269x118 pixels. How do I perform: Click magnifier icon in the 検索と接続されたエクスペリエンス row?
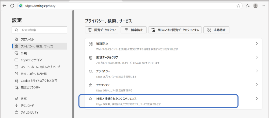[x=91, y=99]
